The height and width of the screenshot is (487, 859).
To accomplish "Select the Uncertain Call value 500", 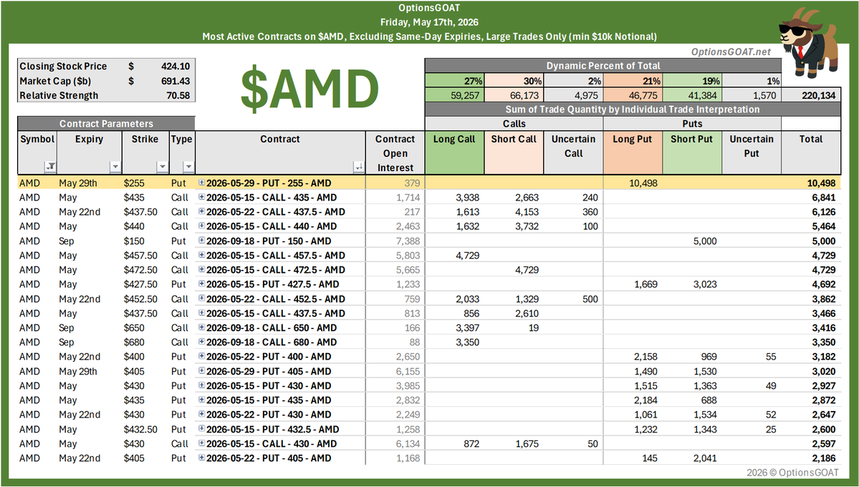I will pyautogui.click(x=590, y=299).
